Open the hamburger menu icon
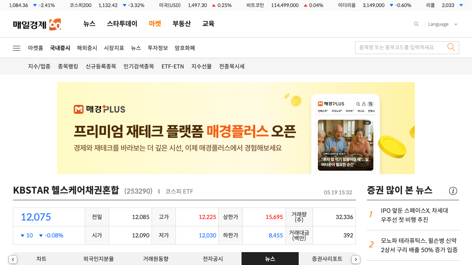 click(17, 48)
